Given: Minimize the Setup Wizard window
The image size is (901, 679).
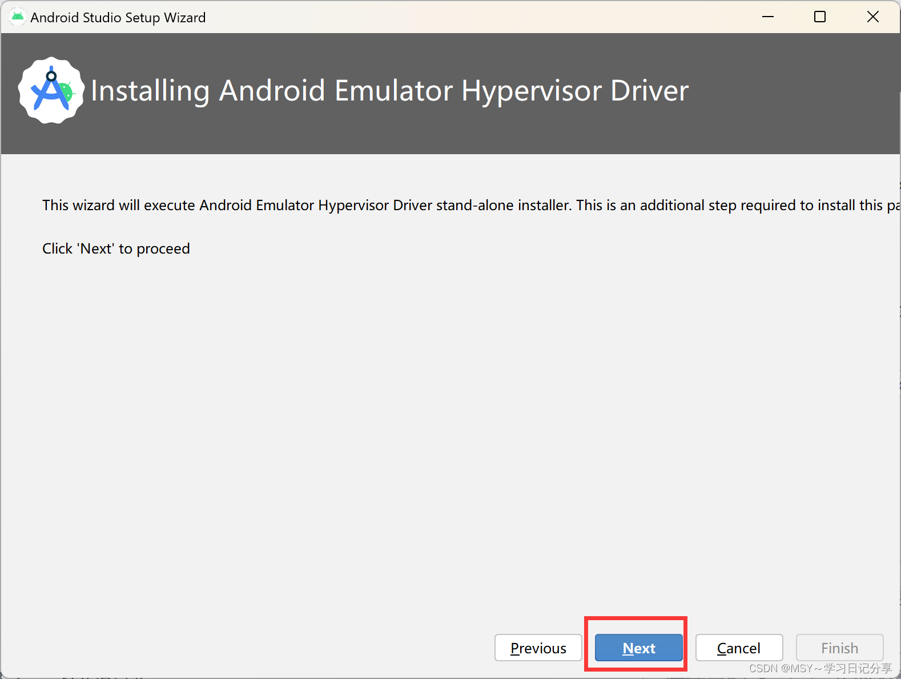Looking at the screenshot, I should [768, 17].
